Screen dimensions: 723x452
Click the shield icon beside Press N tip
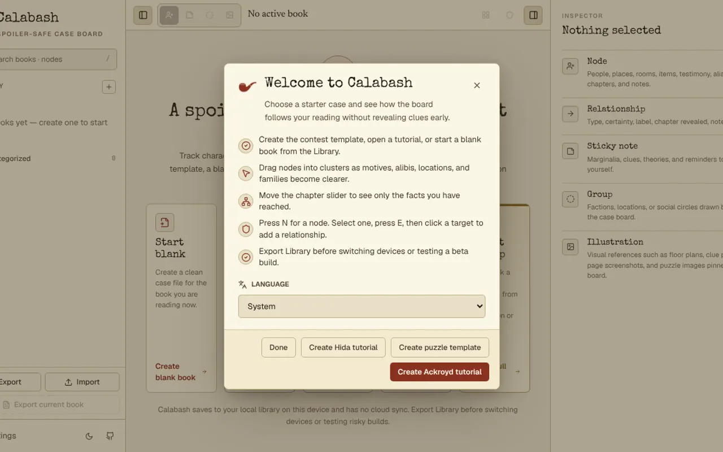246,229
